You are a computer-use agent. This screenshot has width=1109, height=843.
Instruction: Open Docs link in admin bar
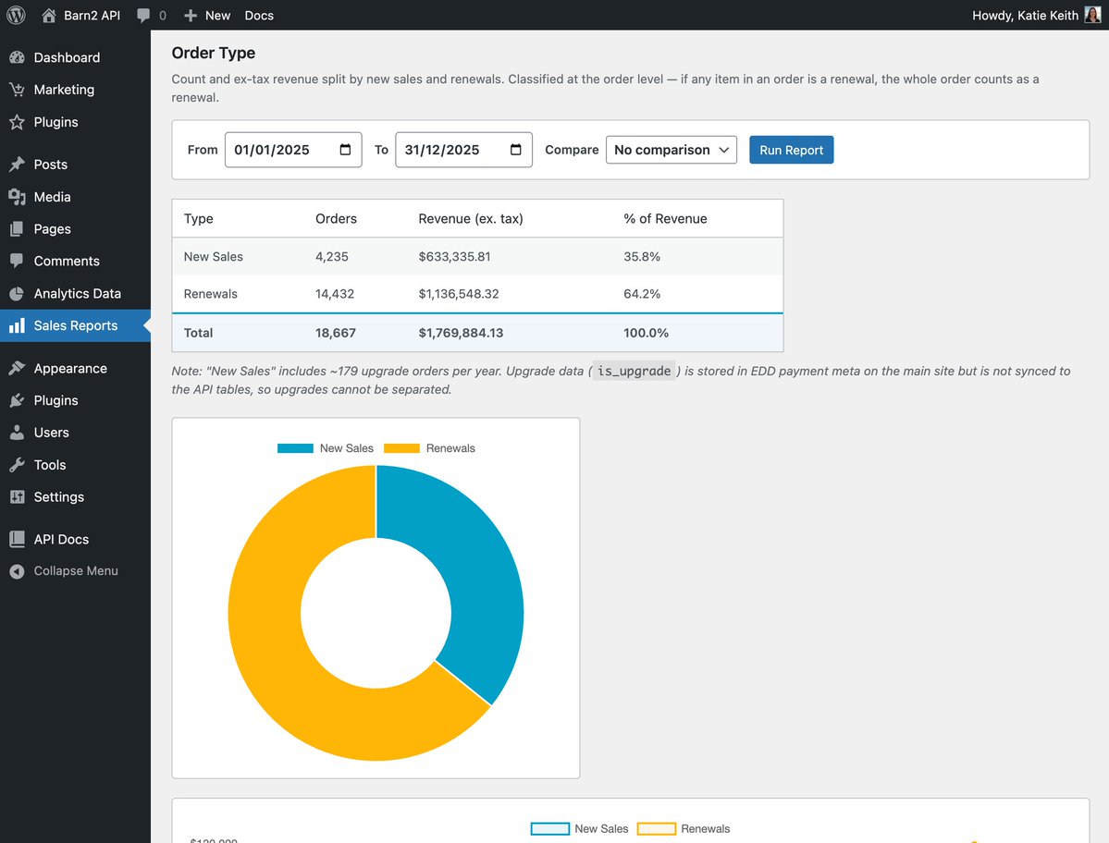pos(259,15)
